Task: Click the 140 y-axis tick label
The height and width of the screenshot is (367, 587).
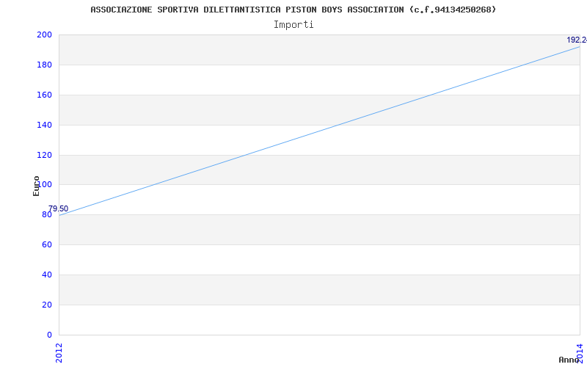Action: 44,125
